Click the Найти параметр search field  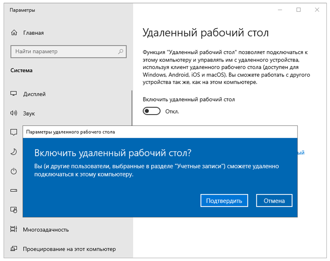tap(64, 52)
